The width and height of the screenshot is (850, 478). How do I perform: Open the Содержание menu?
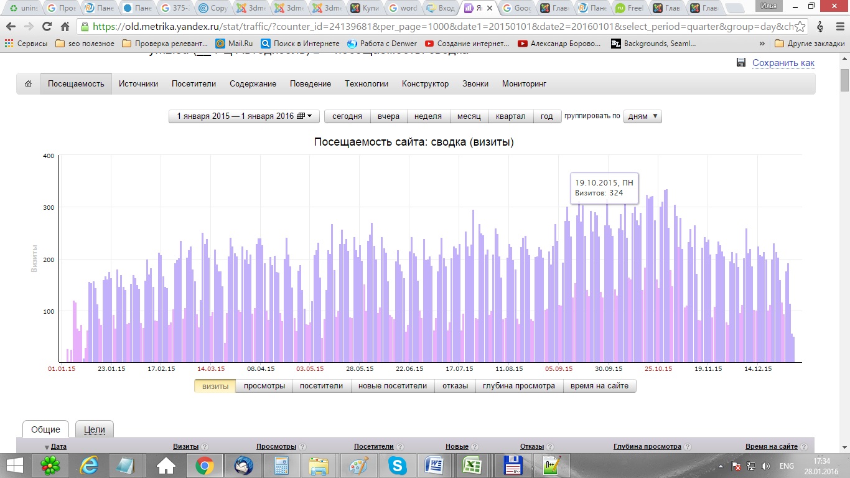[253, 84]
